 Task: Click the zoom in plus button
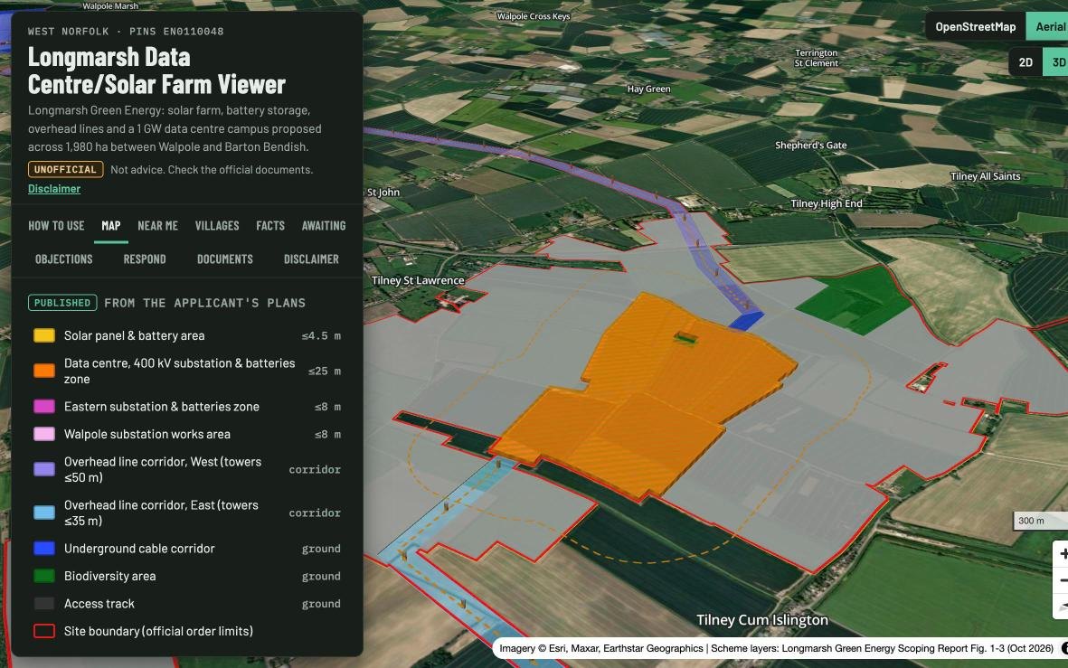tap(1062, 553)
